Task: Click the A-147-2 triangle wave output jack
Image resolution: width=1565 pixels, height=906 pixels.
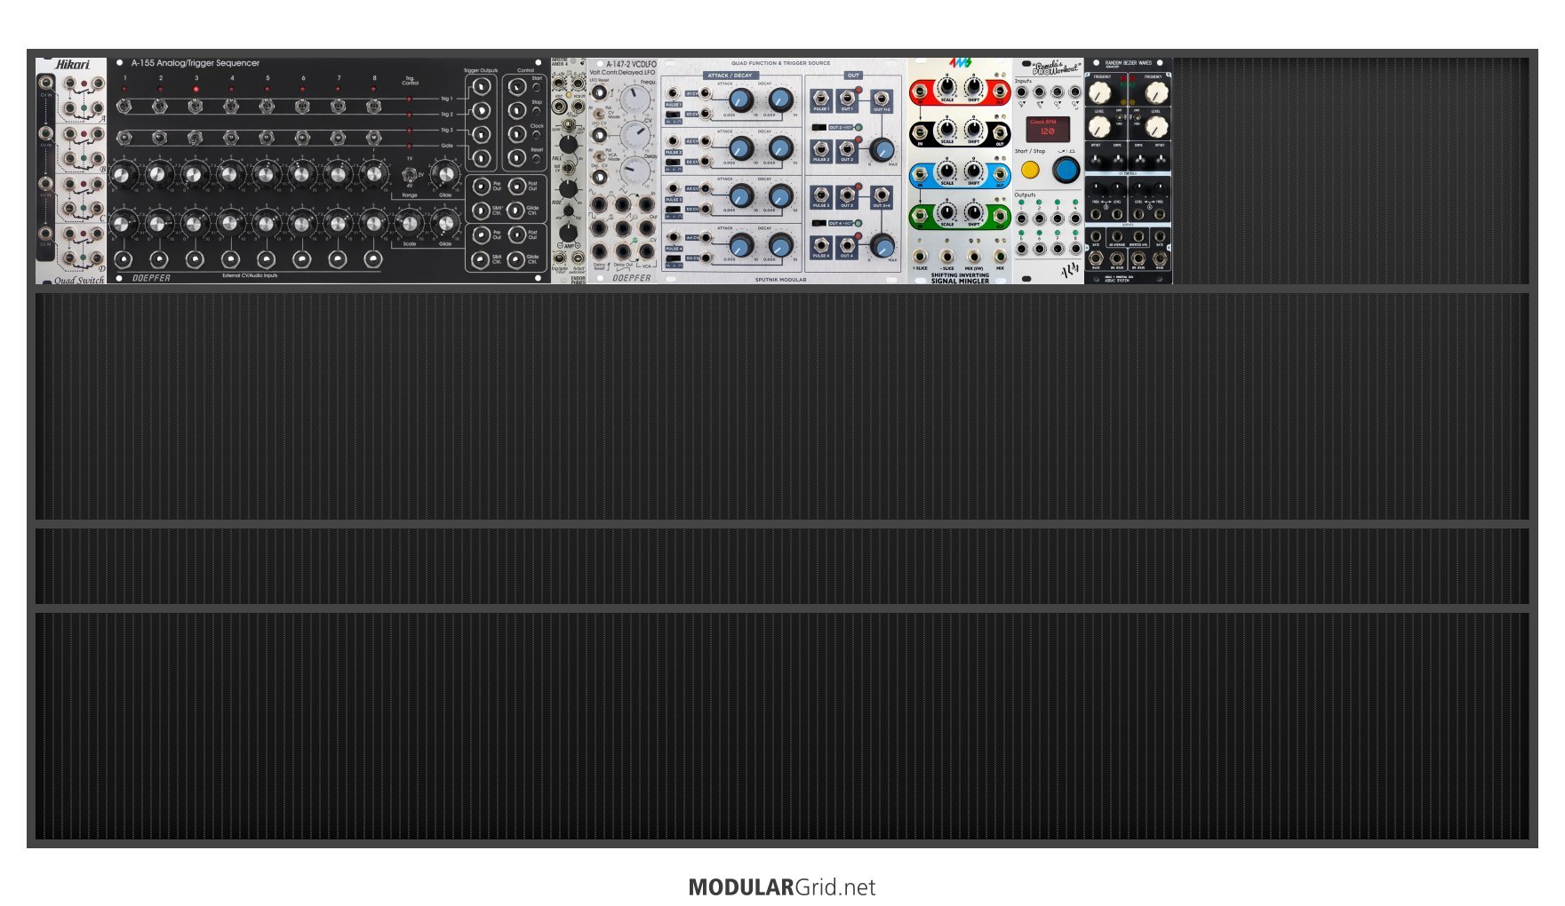Action: coord(623,206)
